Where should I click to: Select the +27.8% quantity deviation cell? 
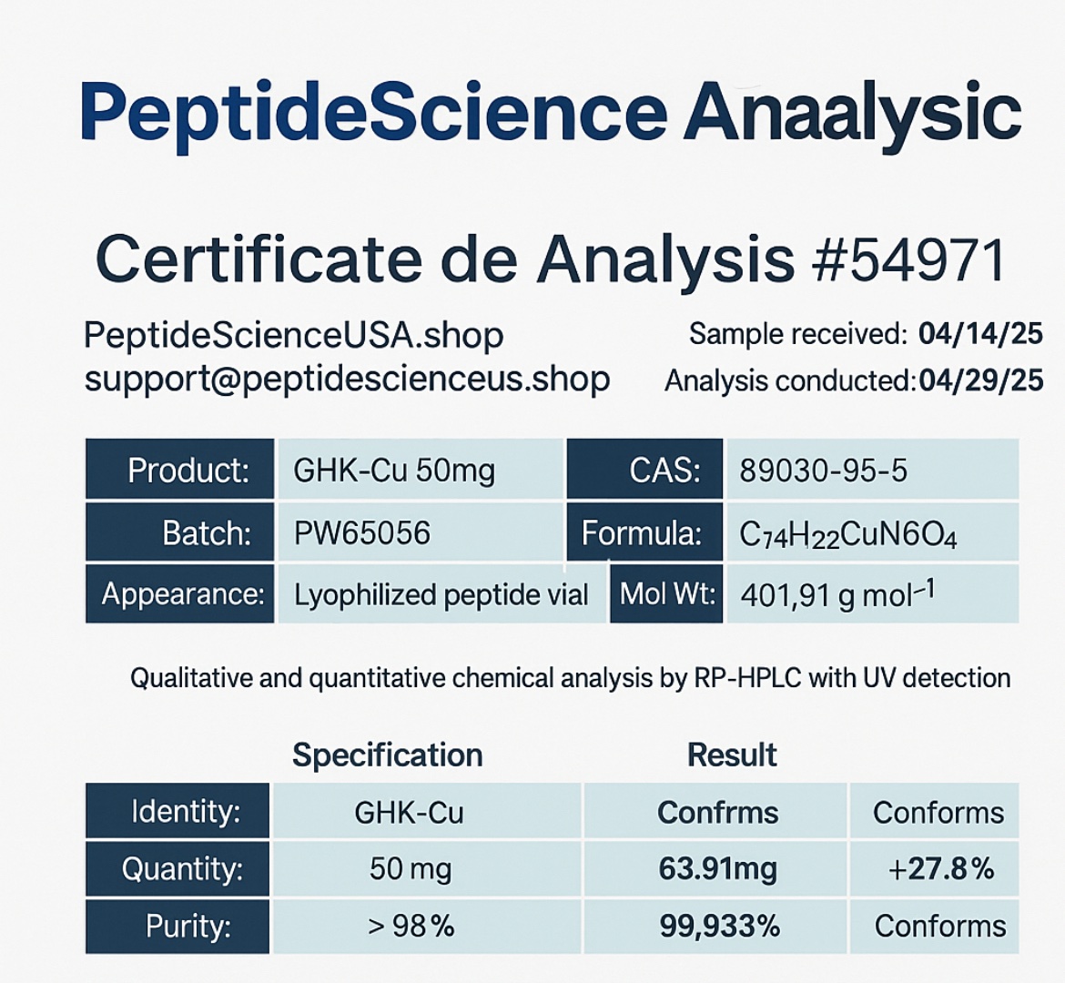pyautogui.click(x=935, y=868)
